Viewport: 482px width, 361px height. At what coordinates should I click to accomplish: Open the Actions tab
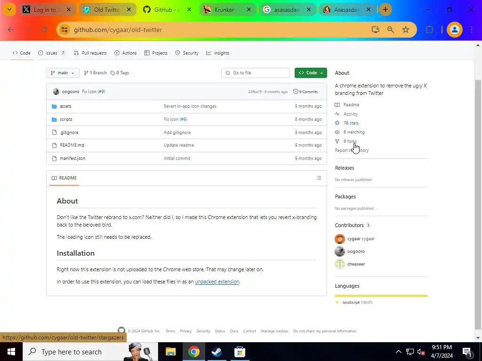[x=125, y=53]
